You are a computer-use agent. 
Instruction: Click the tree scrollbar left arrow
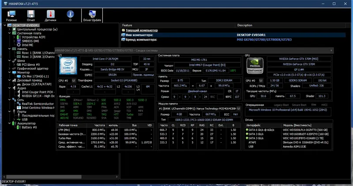[x=4, y=177]
